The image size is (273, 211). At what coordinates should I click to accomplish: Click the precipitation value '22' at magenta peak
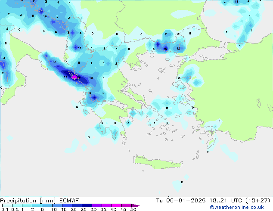tap(78, 78)
